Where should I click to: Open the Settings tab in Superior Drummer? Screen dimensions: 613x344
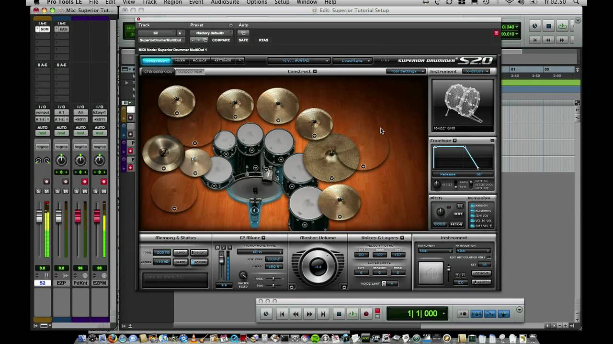click(x=223, y=61)
